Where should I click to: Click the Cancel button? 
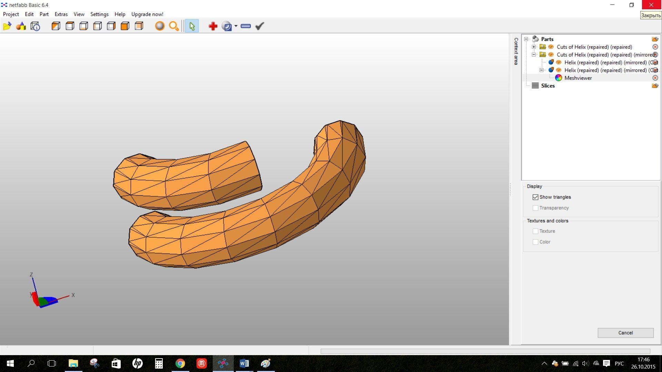click(625, 333)
